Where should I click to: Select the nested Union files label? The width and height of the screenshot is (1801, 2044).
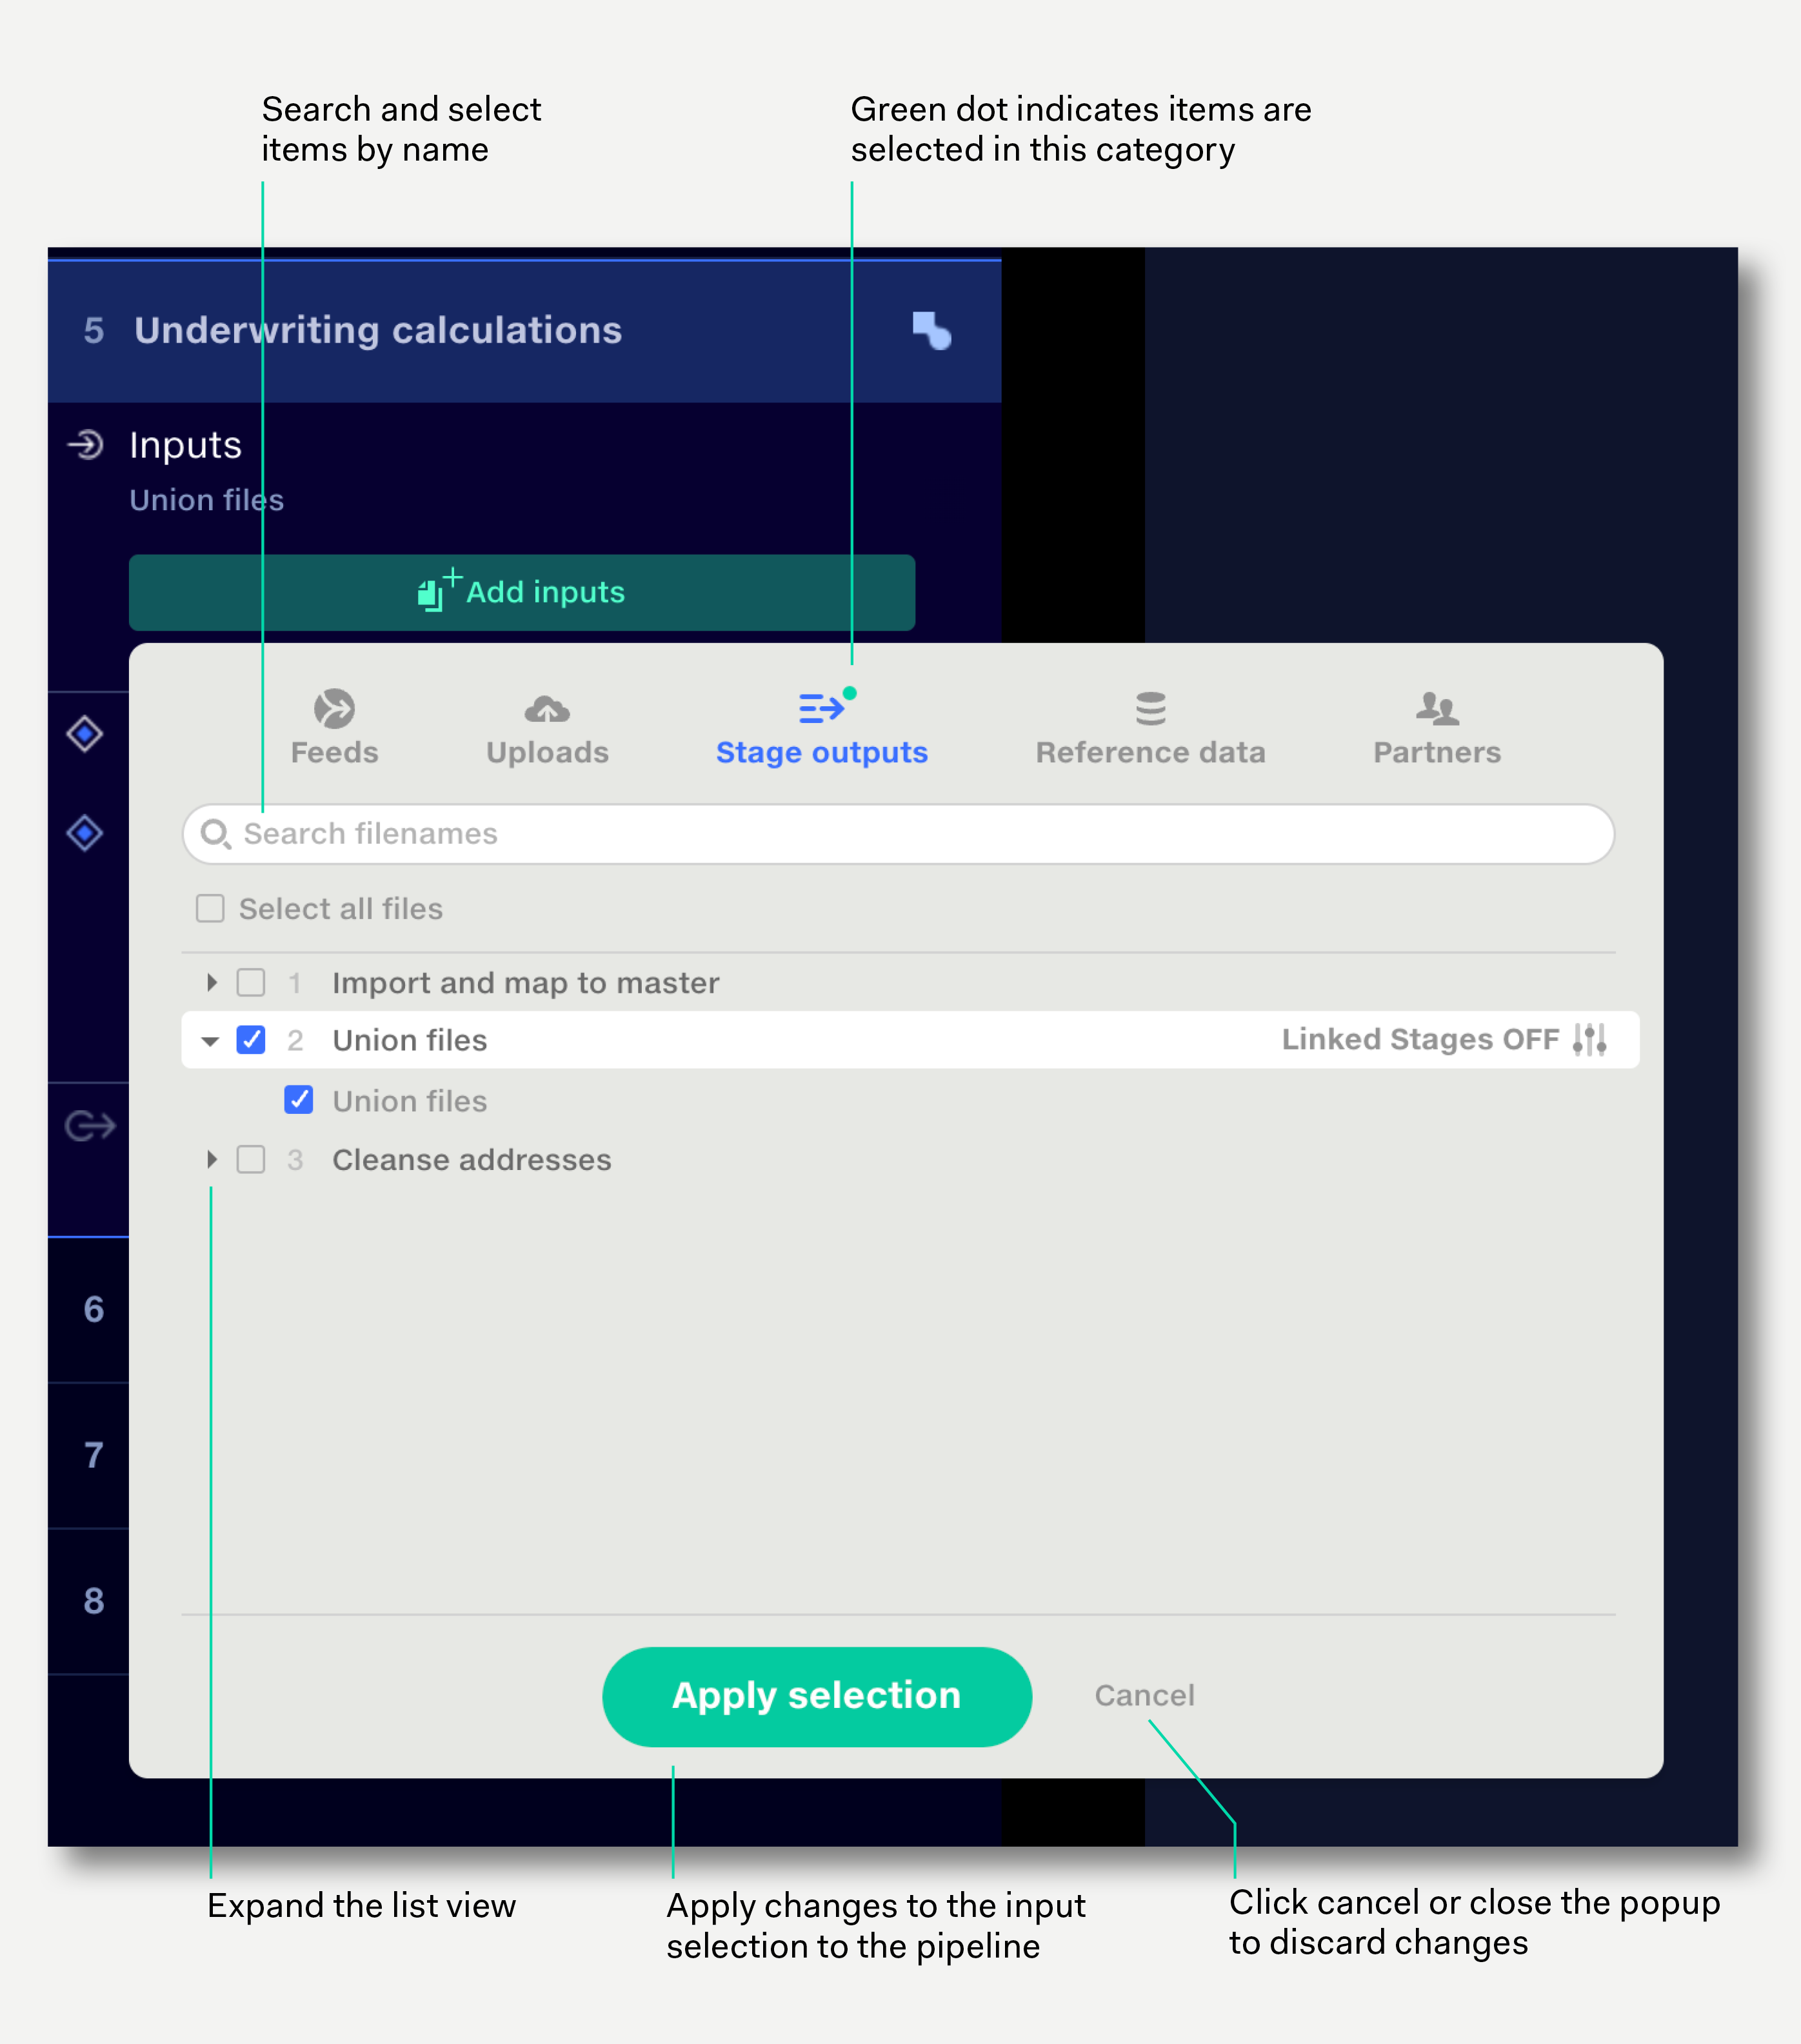point(409,1101)
